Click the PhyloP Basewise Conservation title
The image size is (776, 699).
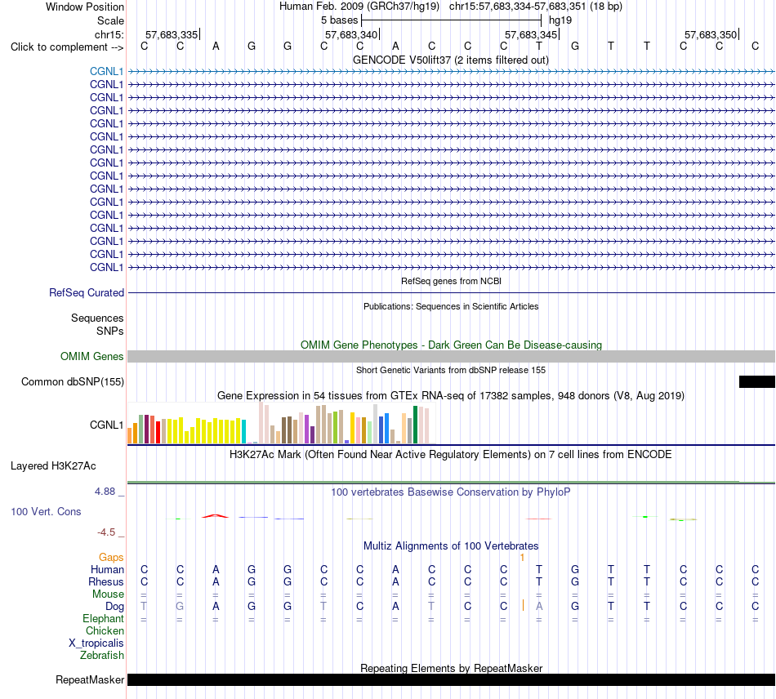point(451,492)
